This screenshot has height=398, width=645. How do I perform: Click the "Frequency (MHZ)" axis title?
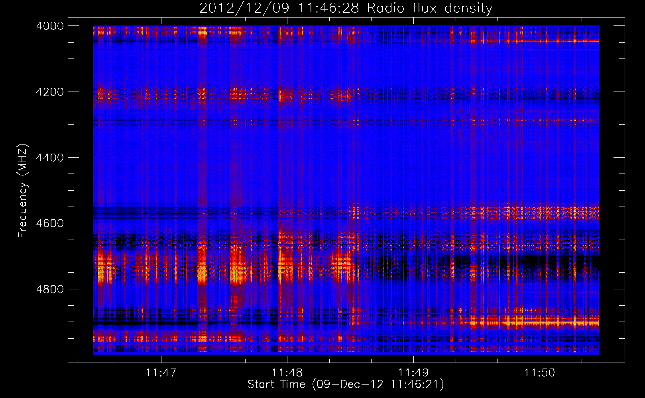23,191
